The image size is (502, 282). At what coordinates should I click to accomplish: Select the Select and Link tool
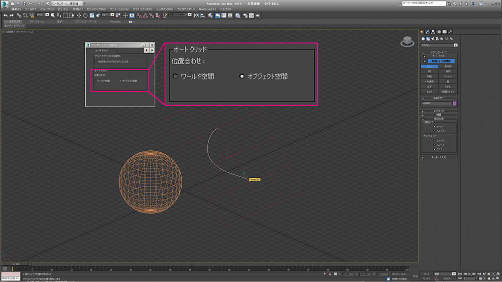click(19, 16)
